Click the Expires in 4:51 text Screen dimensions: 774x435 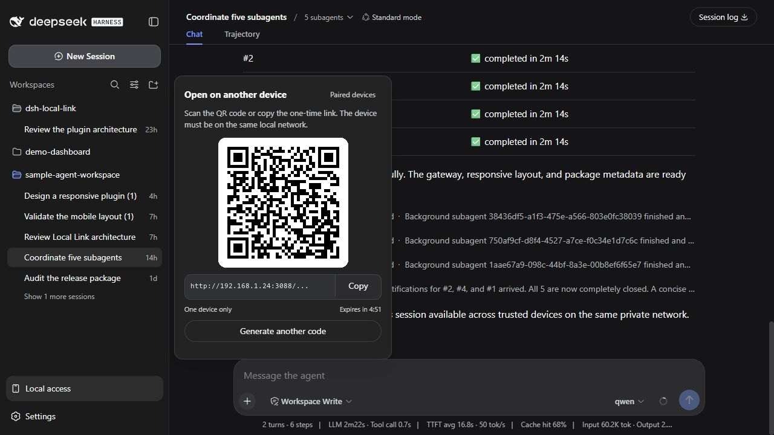pyautogui.click(x=360, y=309)
